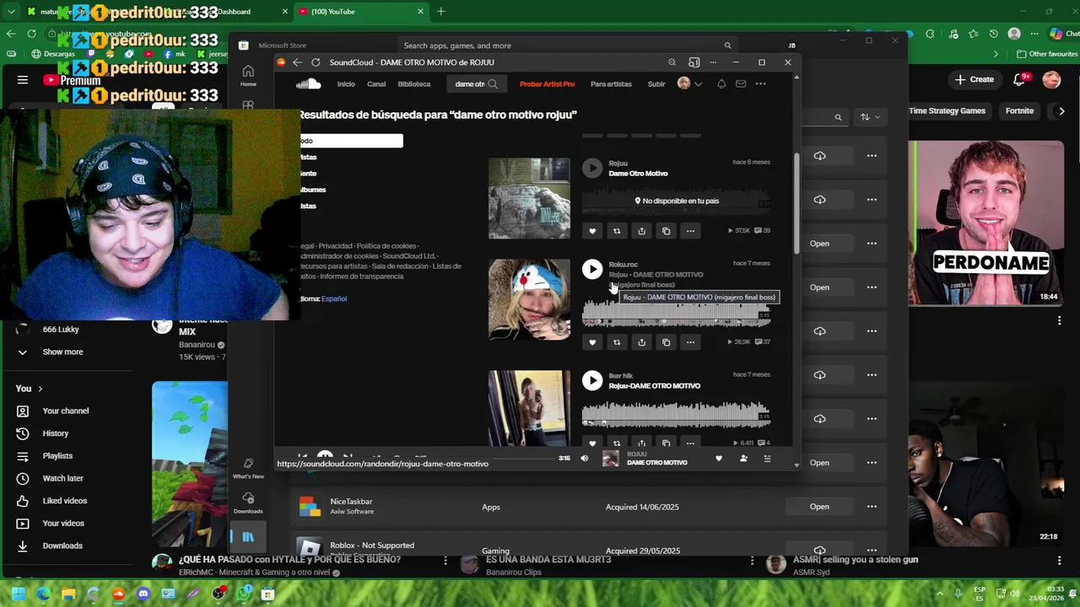Open What's New in Microsoft Store
Viewport: 1080px width, 607px height.
[x=248, y=468]
